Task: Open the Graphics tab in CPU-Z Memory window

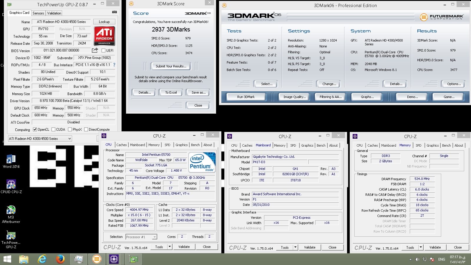Action: point(432,145)
